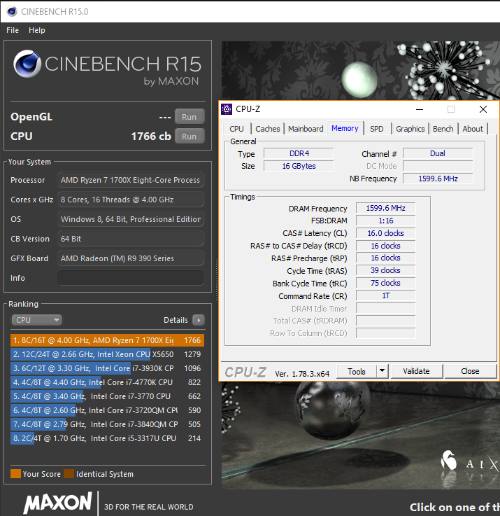Open the File menu in Cinebench
Viewport: 500px width, 516px height.
tap(13, 30)
